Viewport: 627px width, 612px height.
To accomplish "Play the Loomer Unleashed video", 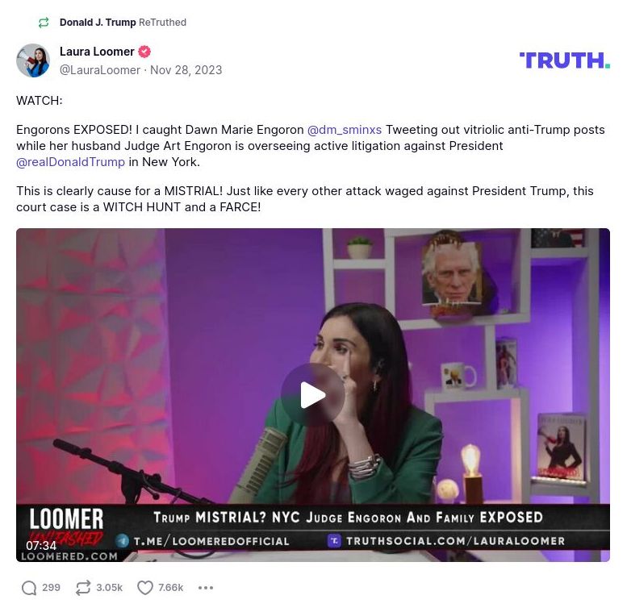I will [313, 394].
